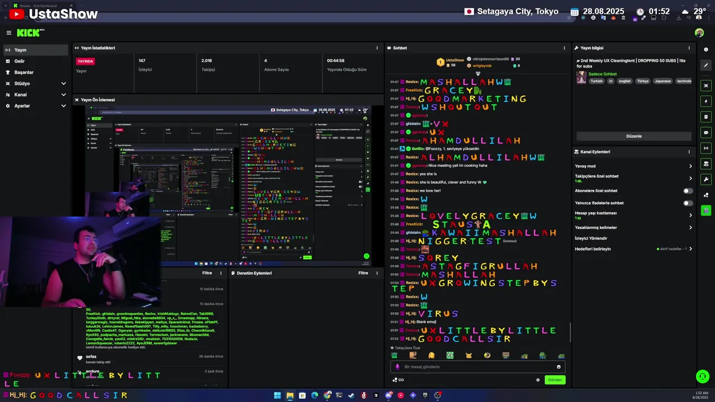Open the note icon in right sidebar
The width and height of the screenshot is (715, 402).
point(706,117)
